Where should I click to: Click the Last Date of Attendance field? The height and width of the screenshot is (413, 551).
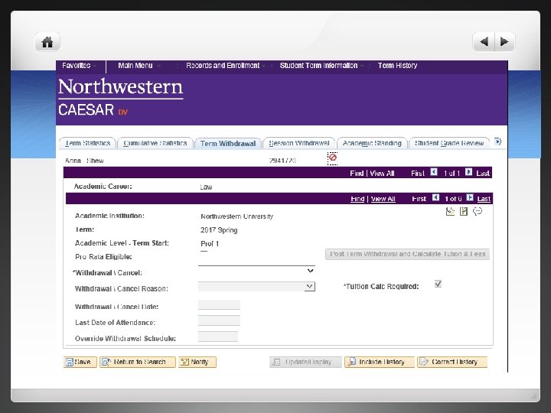click(x=220, y=320)
